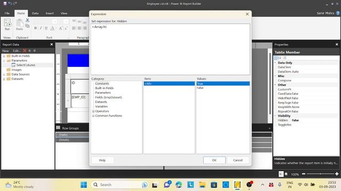Center paragraph text
Screen dimensions: 341x191
click(79, 28)
